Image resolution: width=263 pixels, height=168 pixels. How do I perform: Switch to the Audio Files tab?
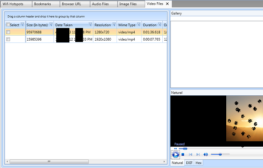click(103, 4)
